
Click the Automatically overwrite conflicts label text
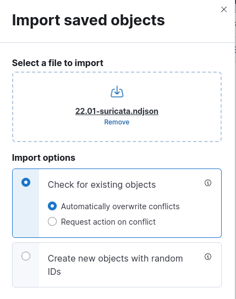(x=120, y=206)
